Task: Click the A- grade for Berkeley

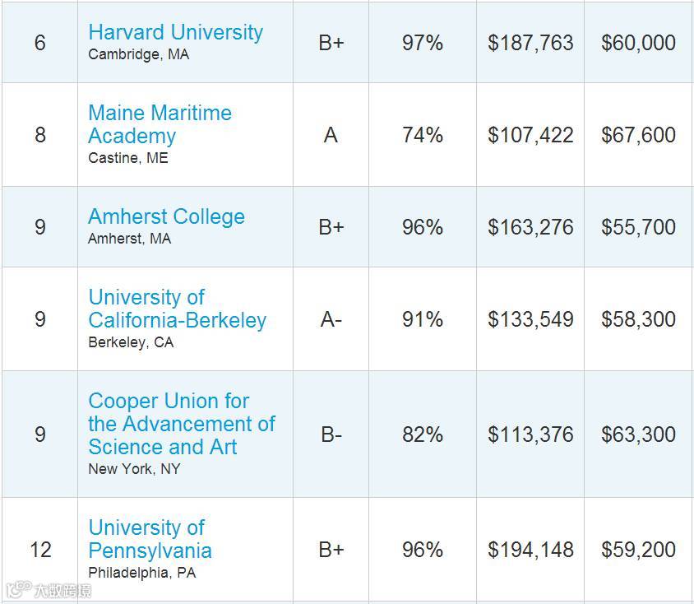Action: [331, 319]
